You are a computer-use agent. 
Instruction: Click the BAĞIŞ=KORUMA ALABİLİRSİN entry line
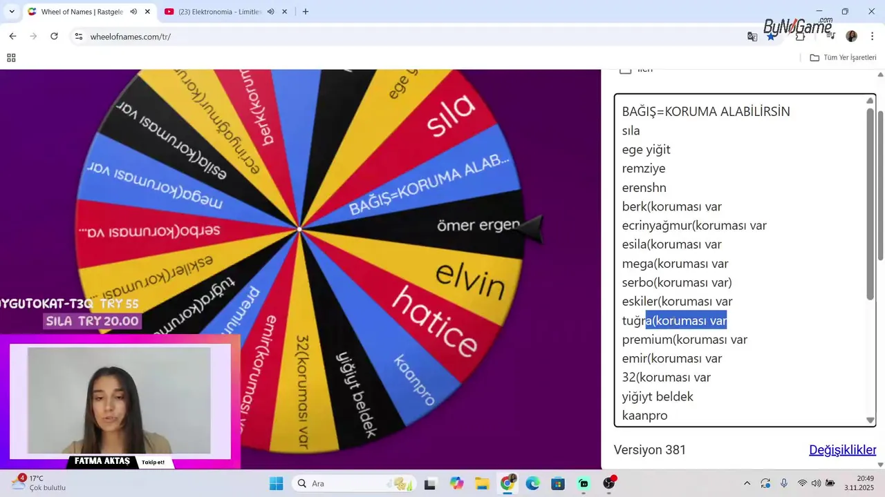click(706, 112)
